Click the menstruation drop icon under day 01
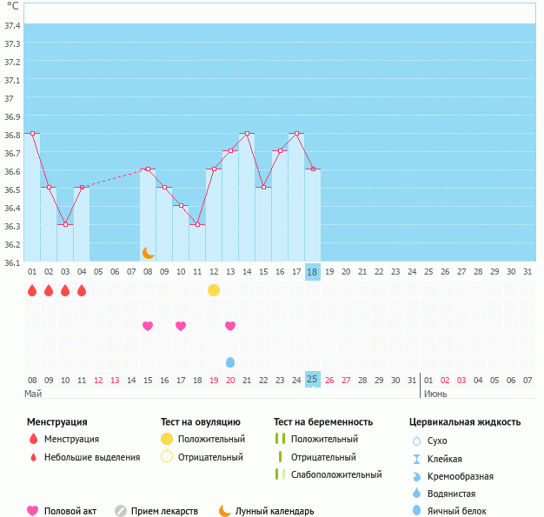 [x=32, y=290]
